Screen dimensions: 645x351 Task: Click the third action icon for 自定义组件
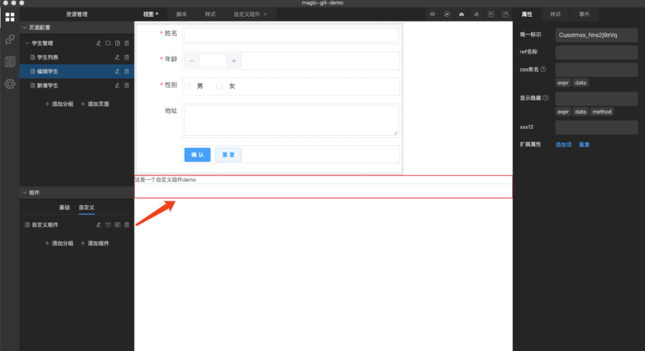(118, 225)
